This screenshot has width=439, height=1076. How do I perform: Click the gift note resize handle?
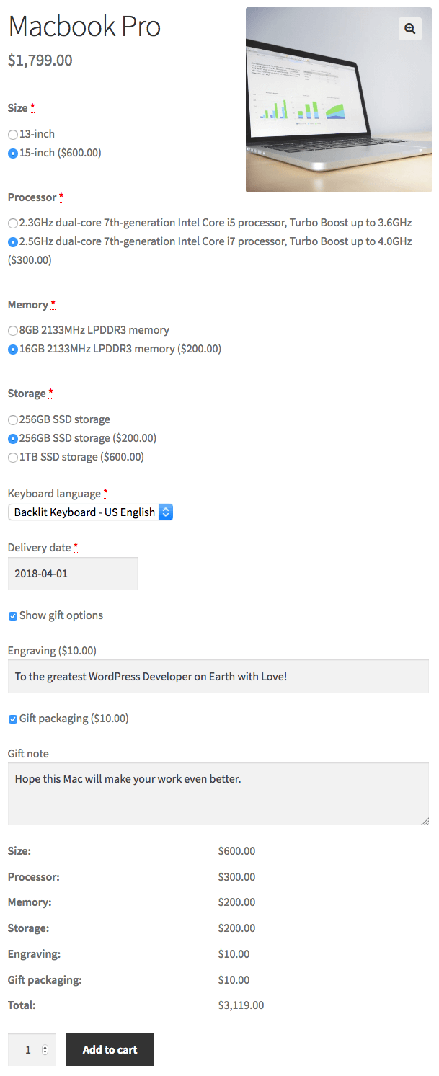click(425, 821)
